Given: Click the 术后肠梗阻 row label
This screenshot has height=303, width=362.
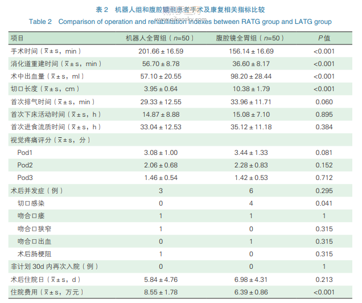Looking at the screenshot, I should pos(34,254).
